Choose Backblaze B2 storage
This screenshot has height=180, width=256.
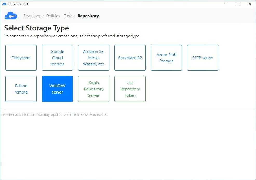point(130,58)
